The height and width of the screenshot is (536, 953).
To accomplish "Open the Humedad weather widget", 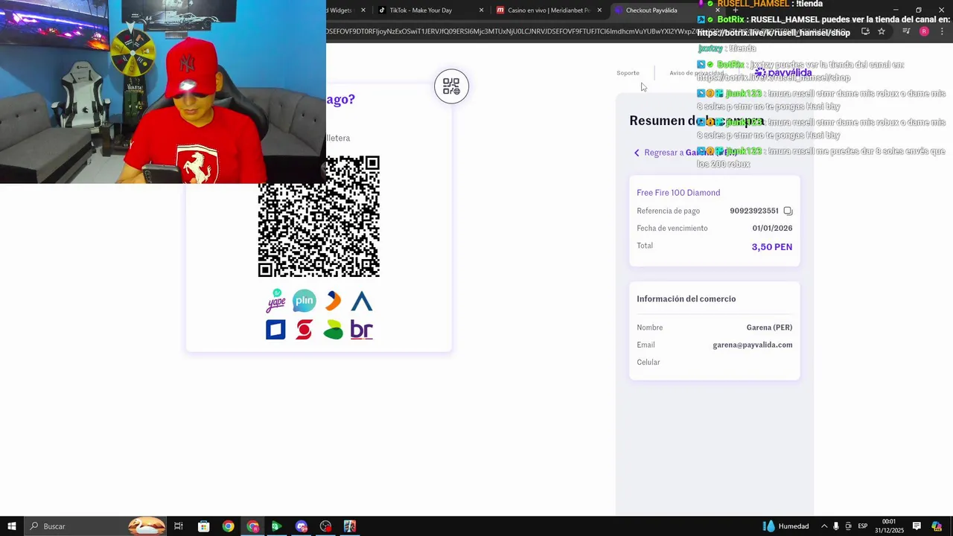I will pos(786,526).
